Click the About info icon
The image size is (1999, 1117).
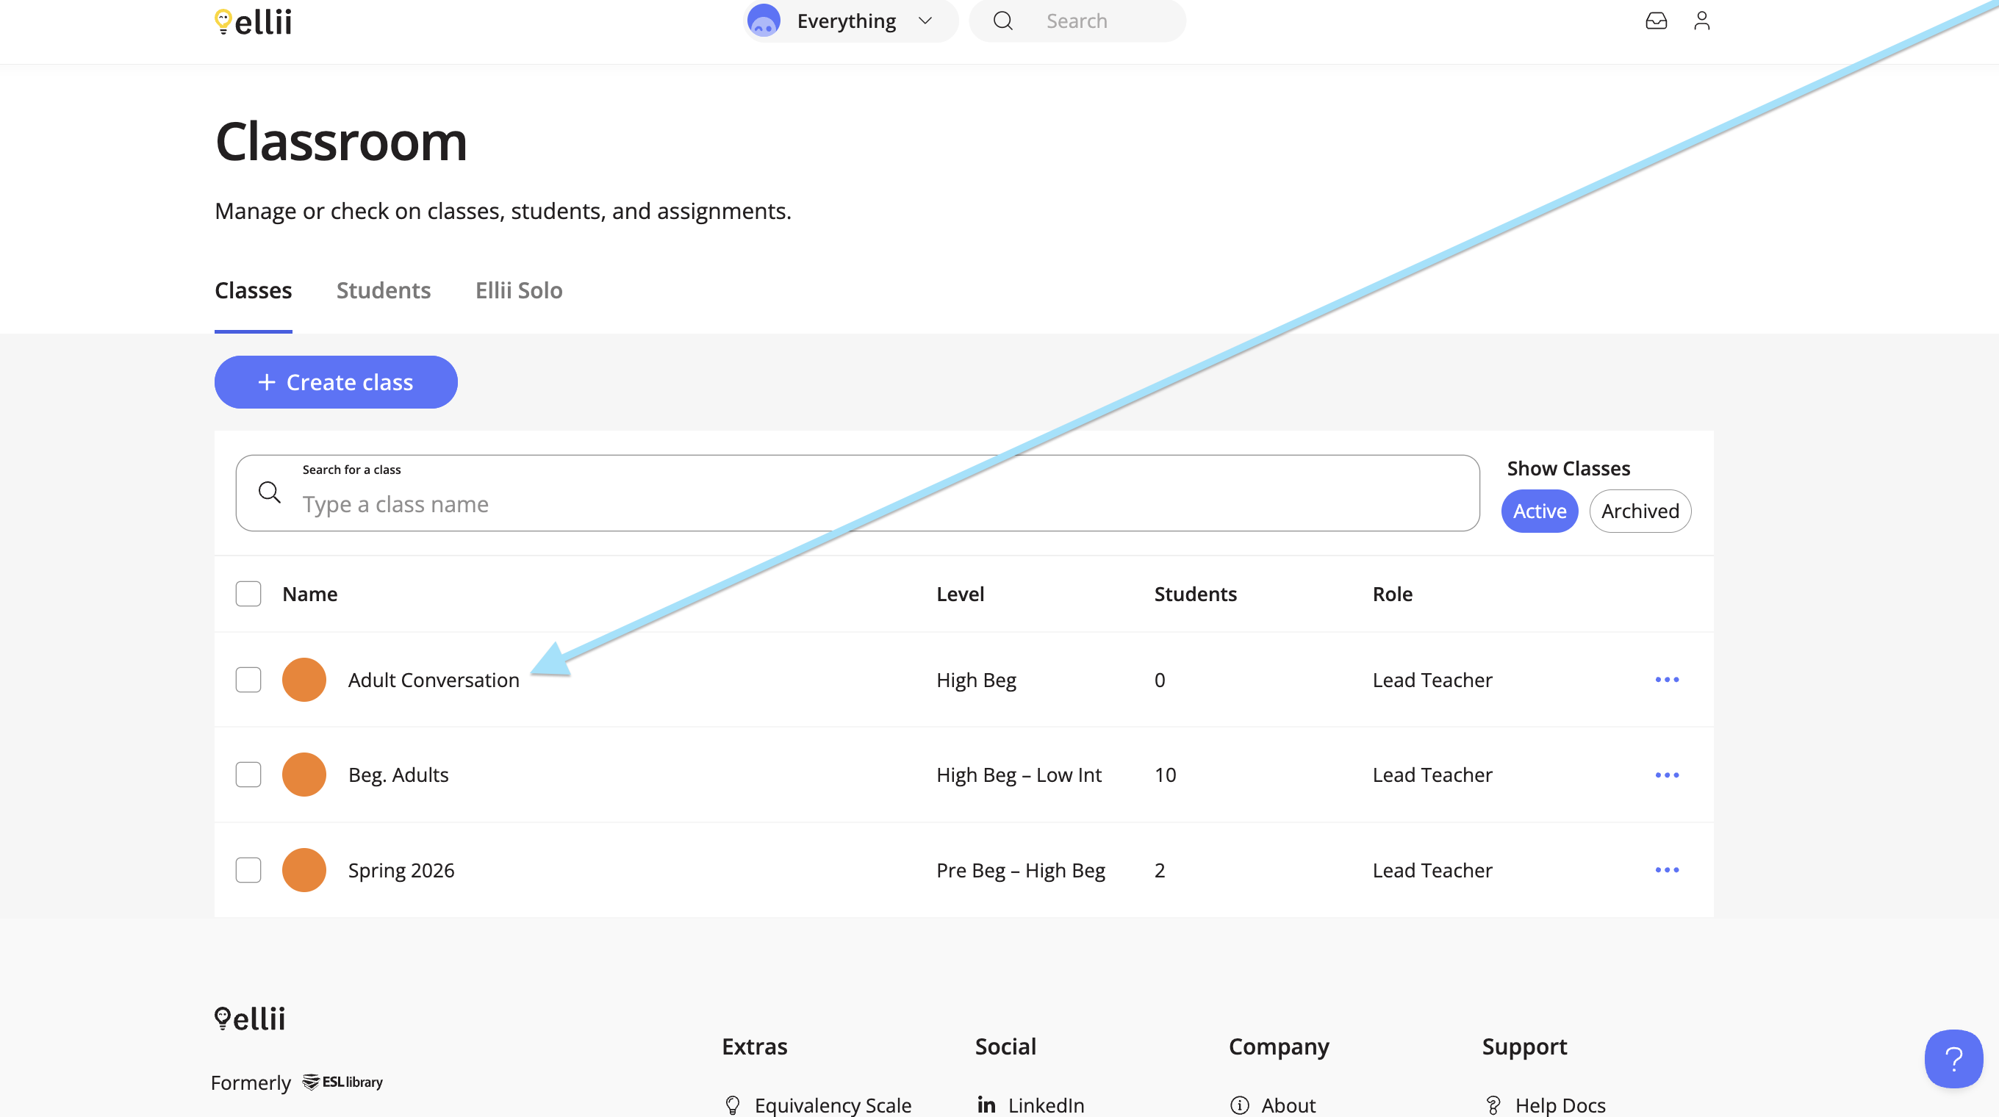(x=1239, y=1105)
